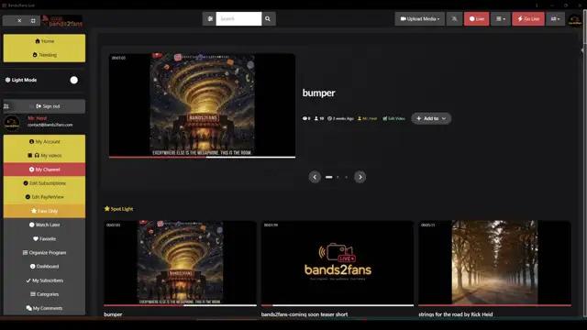Click the magnifying glass search button
Screen dimensions: 587x330
click(x=268, y=18)
